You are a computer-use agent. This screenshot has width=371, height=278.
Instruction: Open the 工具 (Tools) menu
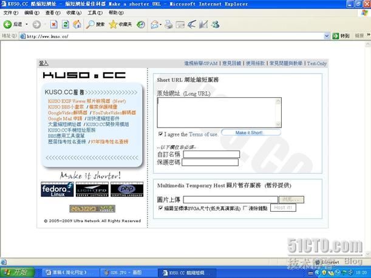(x=95, y=13)
